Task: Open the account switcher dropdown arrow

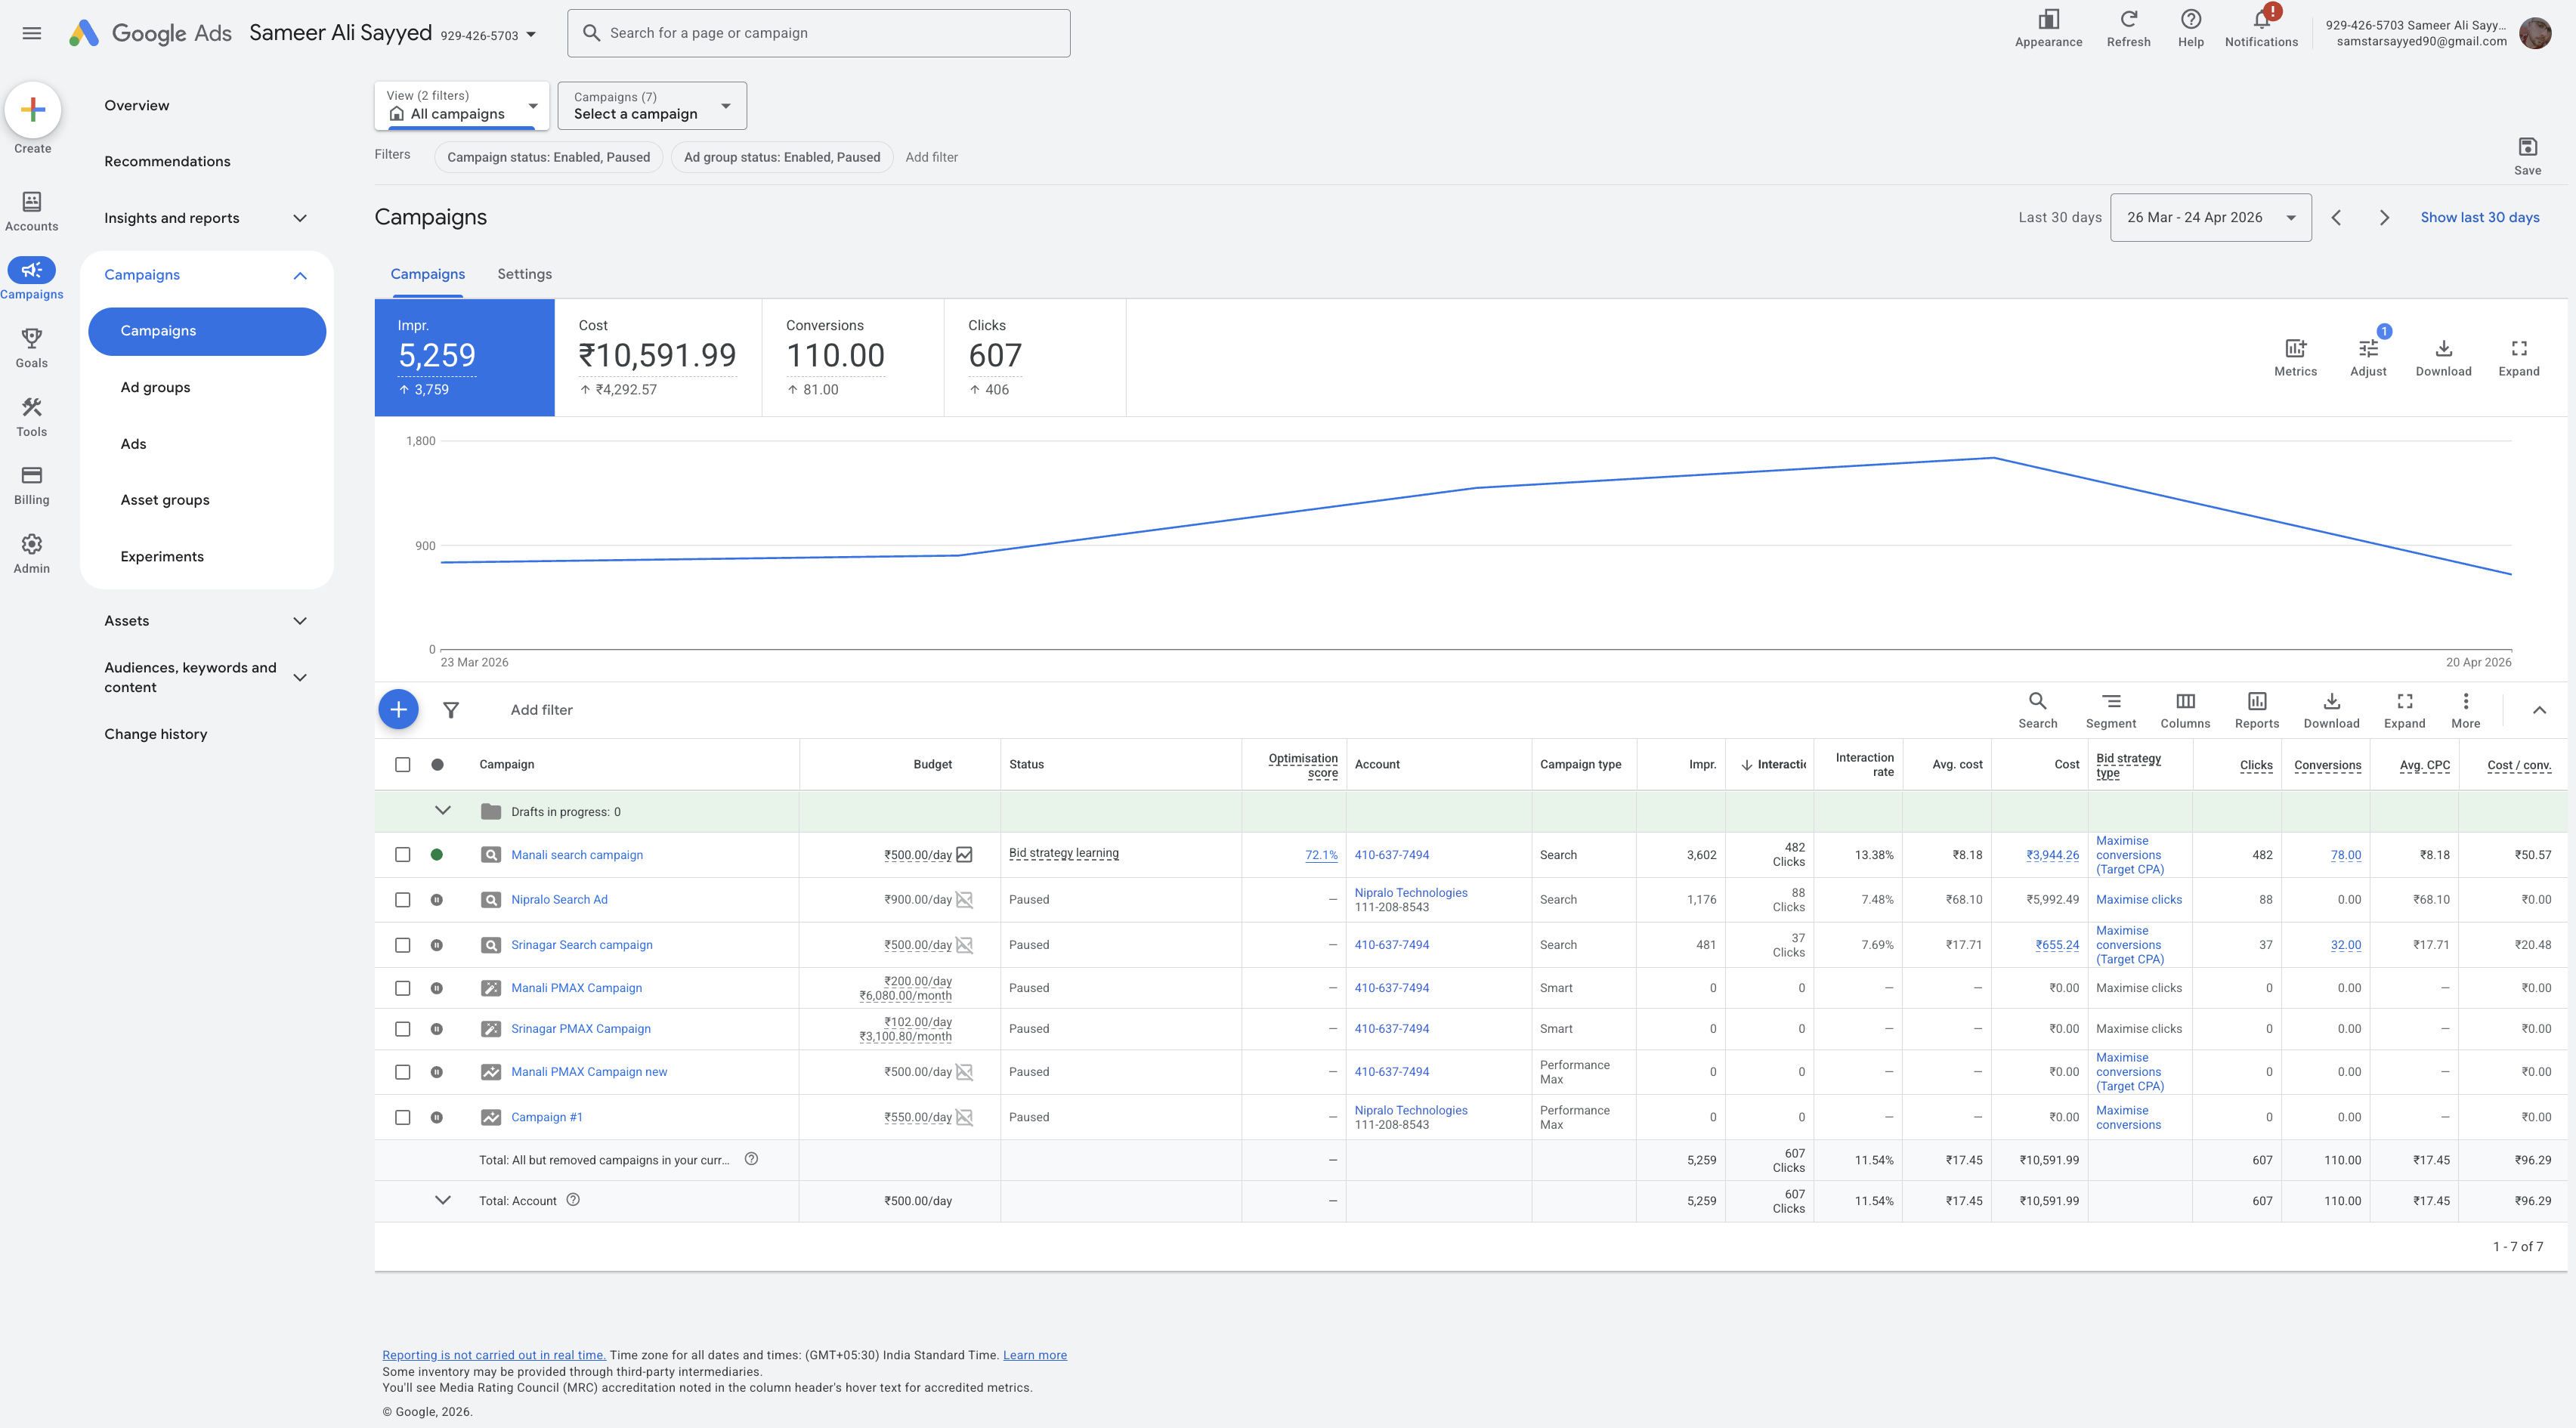Action: pyautogui.click(x=531, y=35)
